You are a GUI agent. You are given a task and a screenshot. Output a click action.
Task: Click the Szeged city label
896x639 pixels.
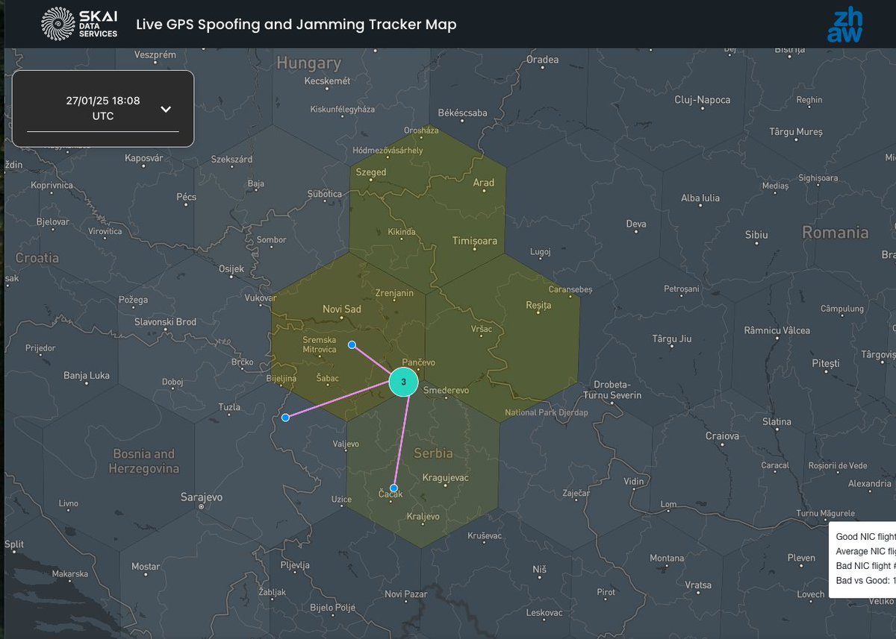(371, 172)
